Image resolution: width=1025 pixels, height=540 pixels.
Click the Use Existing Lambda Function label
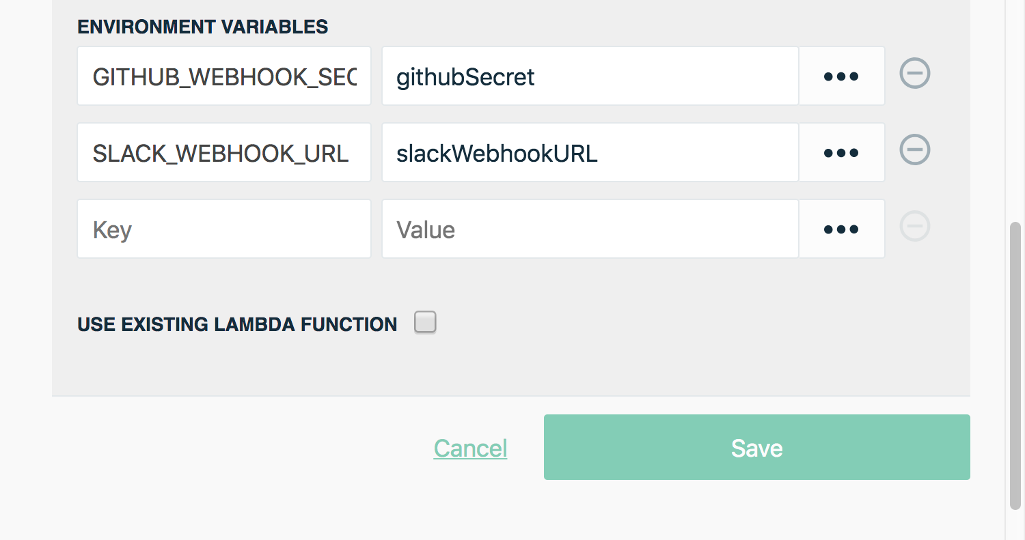(x=237, y=324)
